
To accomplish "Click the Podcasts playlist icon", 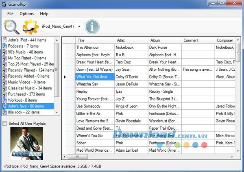I will tap(4, 46).
